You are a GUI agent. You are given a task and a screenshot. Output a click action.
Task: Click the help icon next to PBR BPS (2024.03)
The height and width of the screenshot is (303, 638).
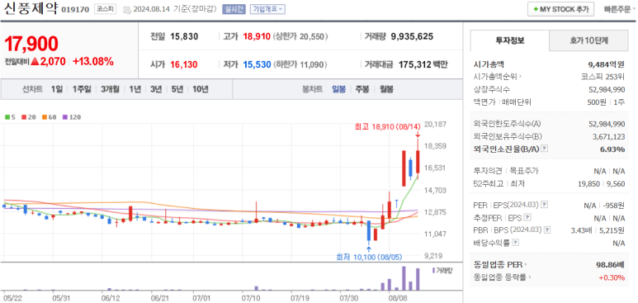click(x=546, y=230)
